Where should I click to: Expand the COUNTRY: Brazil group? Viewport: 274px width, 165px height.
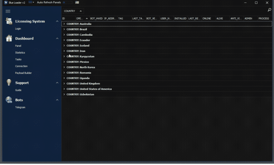point(64,29)
